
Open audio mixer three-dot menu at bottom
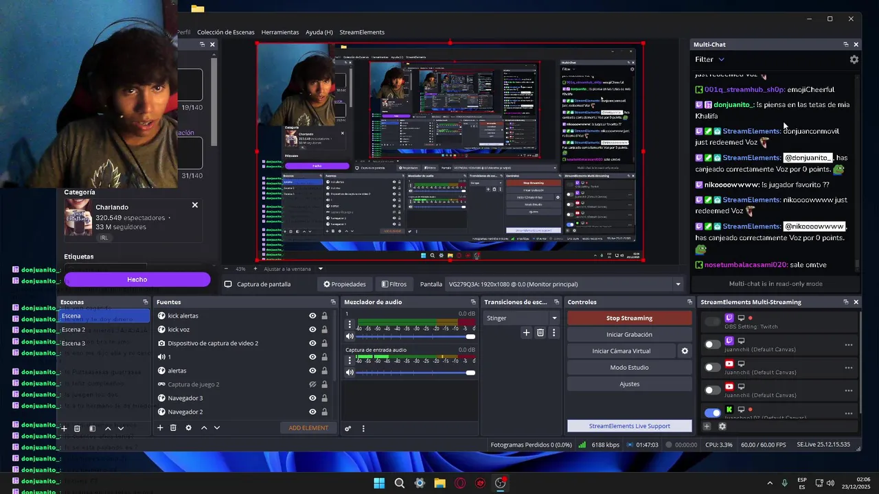click(363, 428)
